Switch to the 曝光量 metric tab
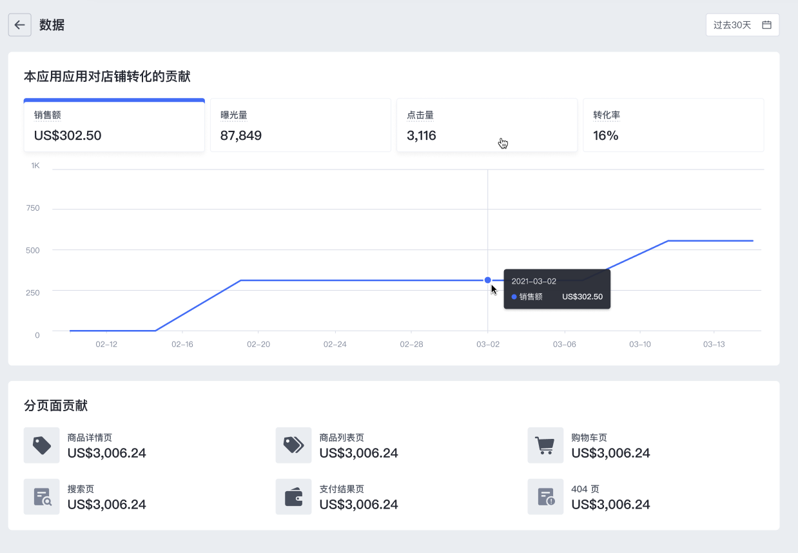 [300, 126]
